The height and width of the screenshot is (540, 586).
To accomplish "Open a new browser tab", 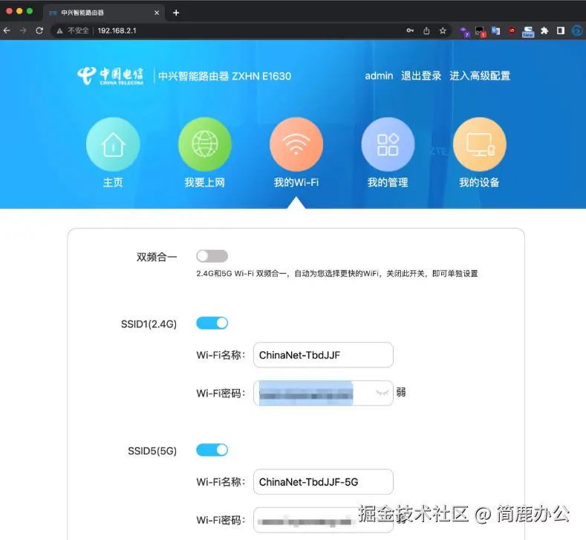I will tap(176, 13).
